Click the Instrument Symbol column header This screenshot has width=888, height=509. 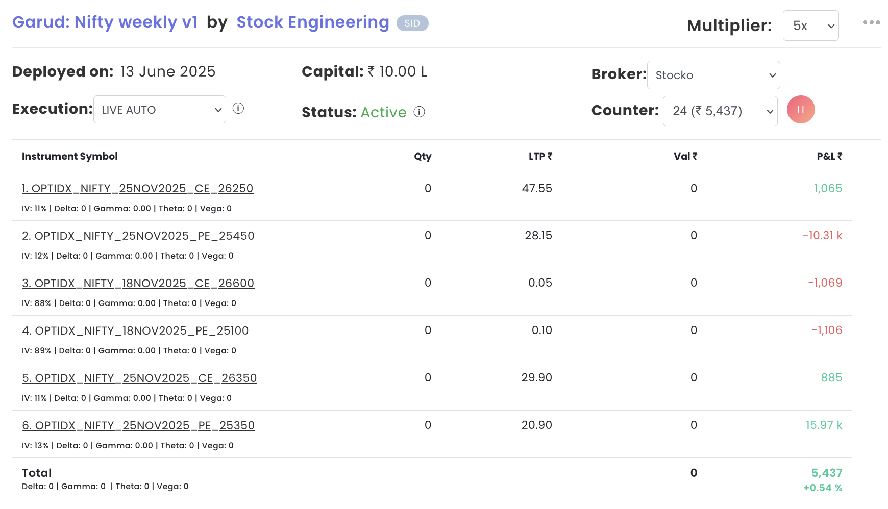tap(70, 157)
